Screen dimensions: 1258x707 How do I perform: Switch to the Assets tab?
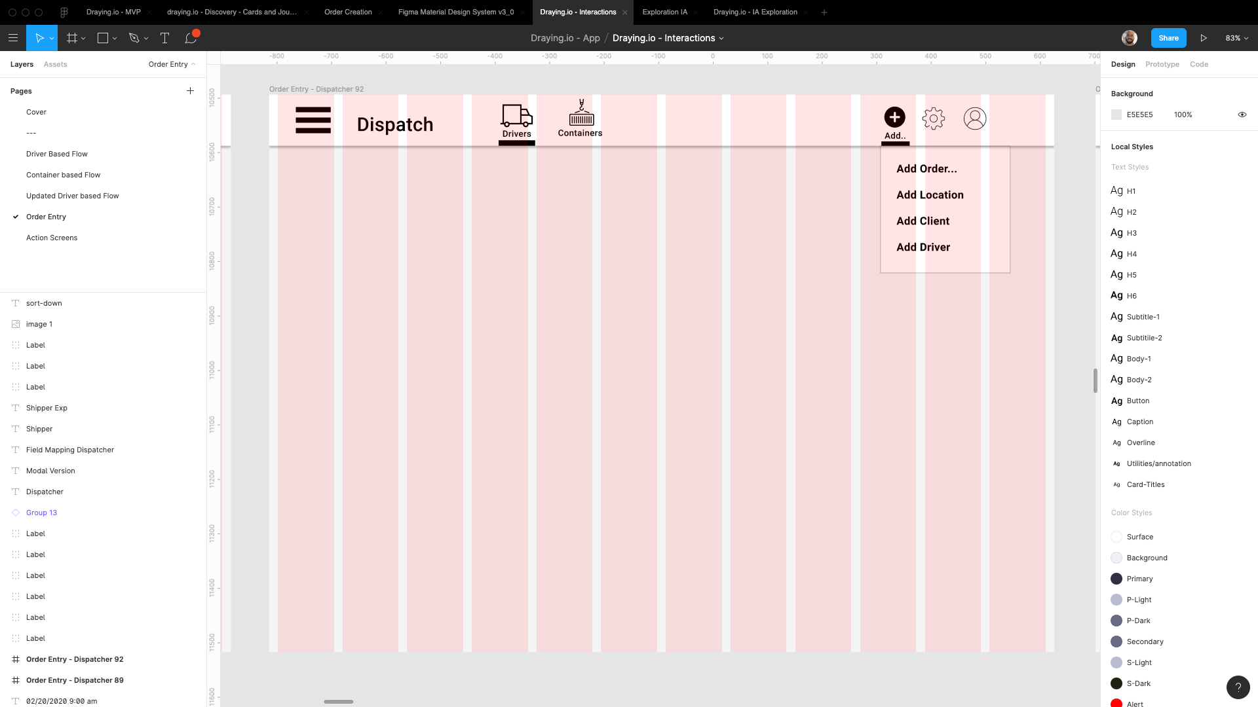click(x=55, y=64)
